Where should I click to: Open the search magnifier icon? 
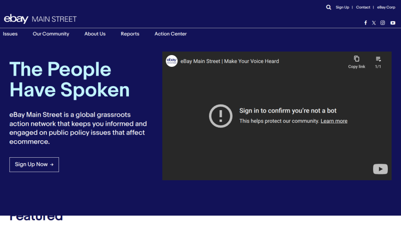click(329, 8)
